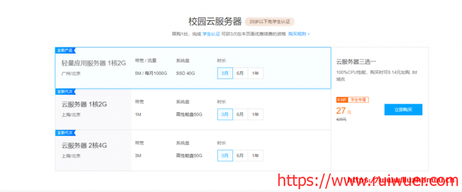Select 3月 for 云服务器 2核4G
Screen dimensions: 462x192
[x=225, y=155]
